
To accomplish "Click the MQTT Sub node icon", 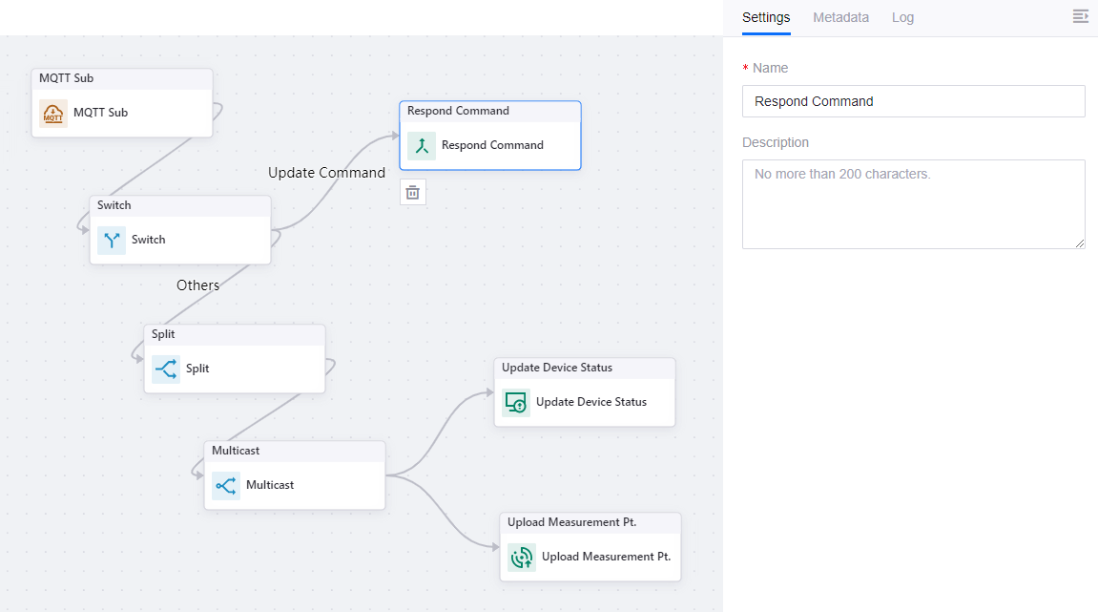I will (x=53, y=113).
